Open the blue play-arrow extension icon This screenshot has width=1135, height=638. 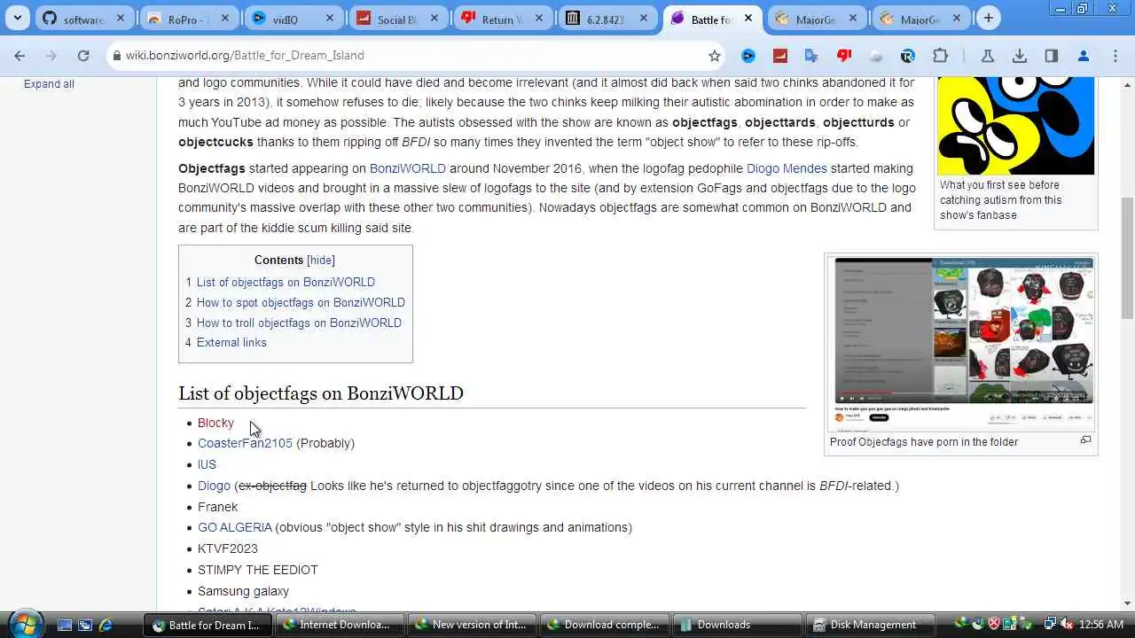point(748,55)
